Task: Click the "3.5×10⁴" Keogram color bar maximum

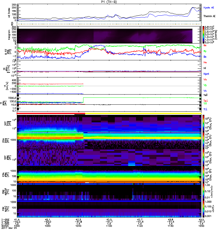Action: click(x=209, y=27)
